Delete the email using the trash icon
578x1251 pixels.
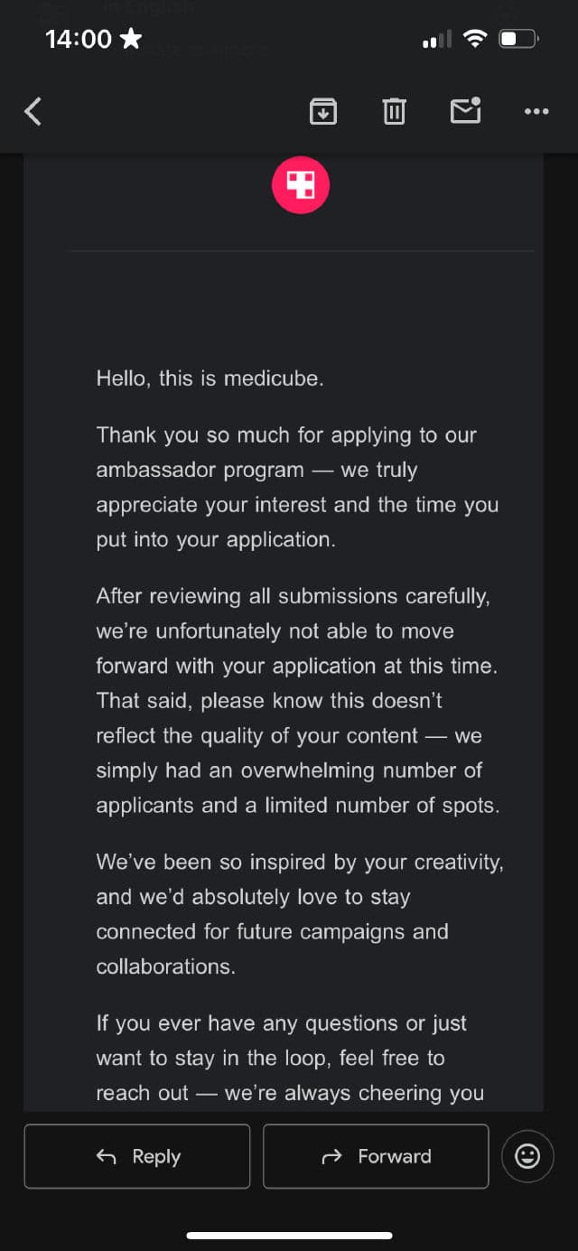394,111
